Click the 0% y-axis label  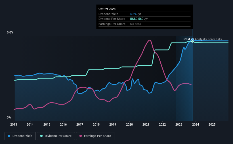[x=9, y=117]
